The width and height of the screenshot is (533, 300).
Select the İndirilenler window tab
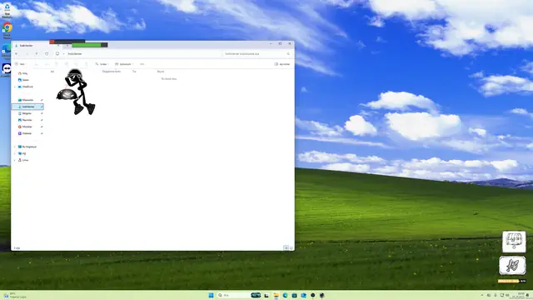click(36, 45)
